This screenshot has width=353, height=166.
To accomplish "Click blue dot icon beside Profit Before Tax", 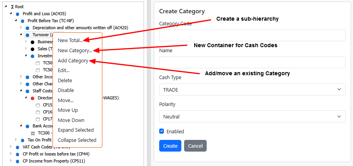I will click(23, 21).
